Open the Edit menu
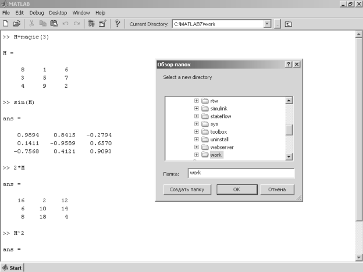The height and width of the screenshot is (272, 363). 19,13
